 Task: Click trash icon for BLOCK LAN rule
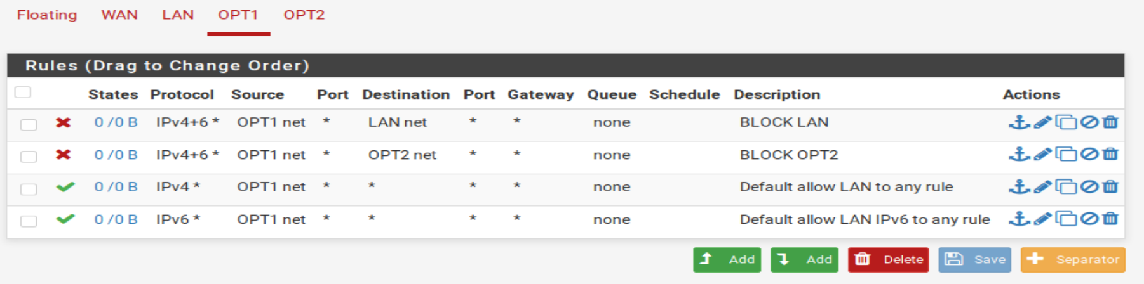point(1110,122)
